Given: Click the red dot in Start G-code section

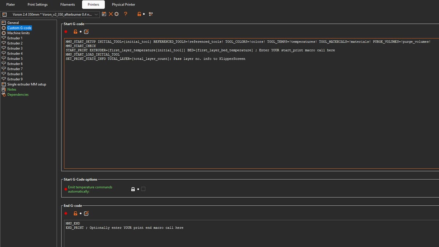Looking at the screenshot, I should point(66,32).
